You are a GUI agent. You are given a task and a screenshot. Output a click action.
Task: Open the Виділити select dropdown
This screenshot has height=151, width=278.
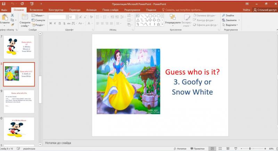230,25
